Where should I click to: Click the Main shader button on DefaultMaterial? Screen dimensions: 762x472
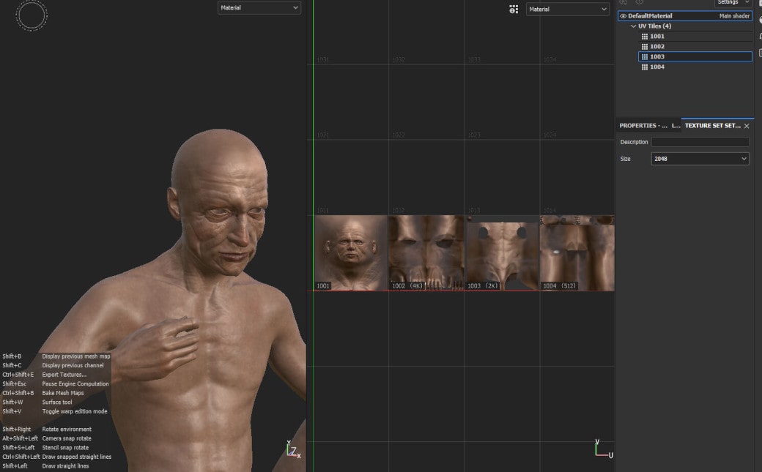(734, 15)
